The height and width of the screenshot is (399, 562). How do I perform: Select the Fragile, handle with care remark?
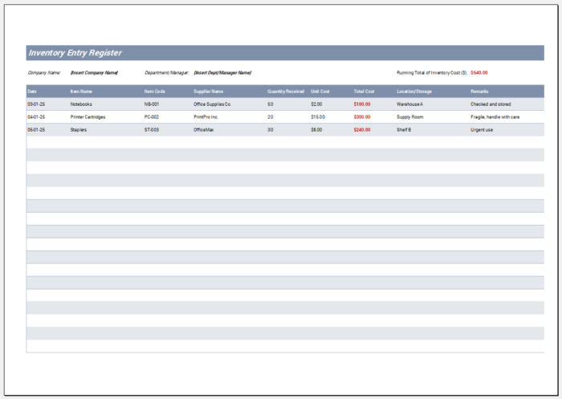(x=495, y=117)
